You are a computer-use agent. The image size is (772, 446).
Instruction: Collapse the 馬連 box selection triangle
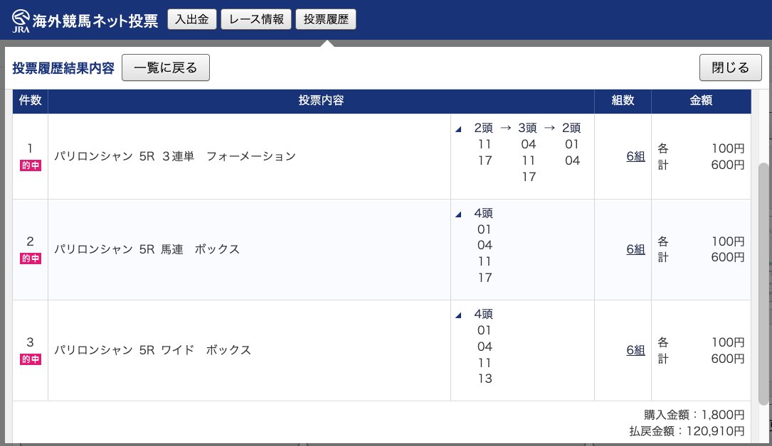(458, 214)
